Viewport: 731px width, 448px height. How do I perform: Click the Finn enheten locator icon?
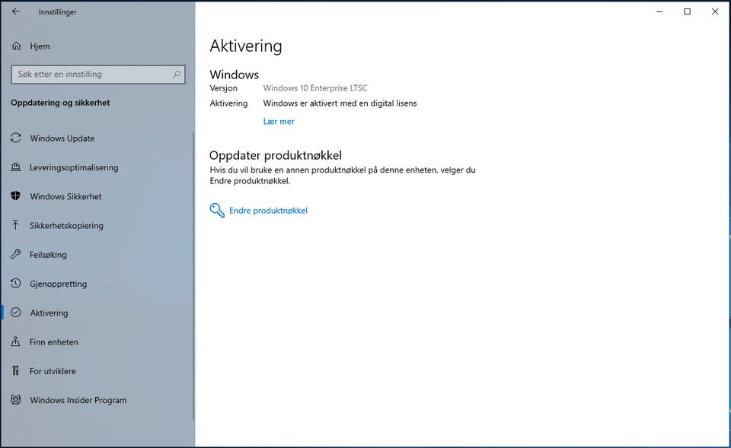[16, 342]
